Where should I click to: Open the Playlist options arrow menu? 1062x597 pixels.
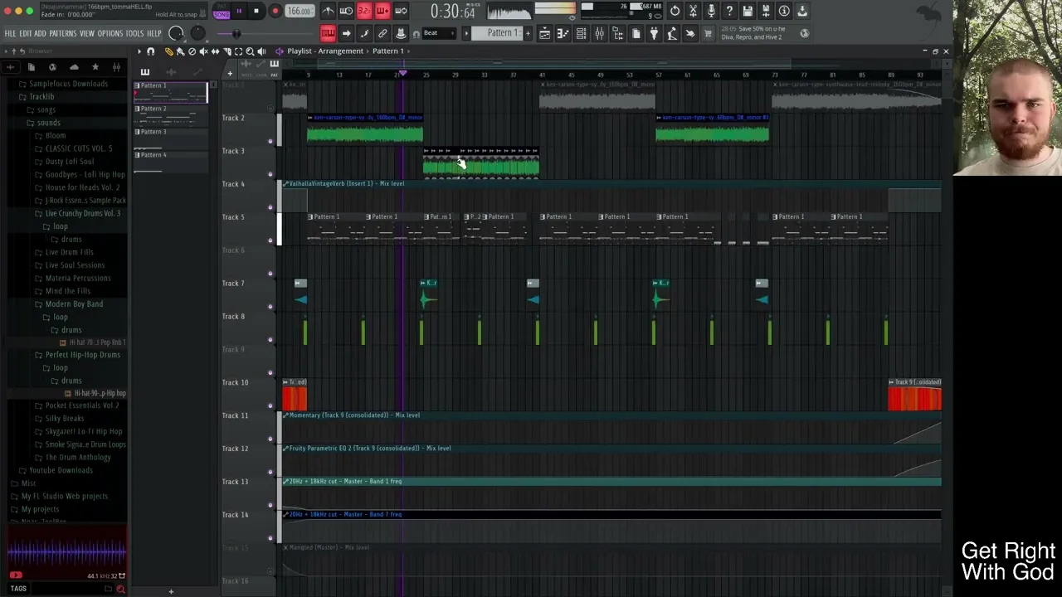coord(139,51)
